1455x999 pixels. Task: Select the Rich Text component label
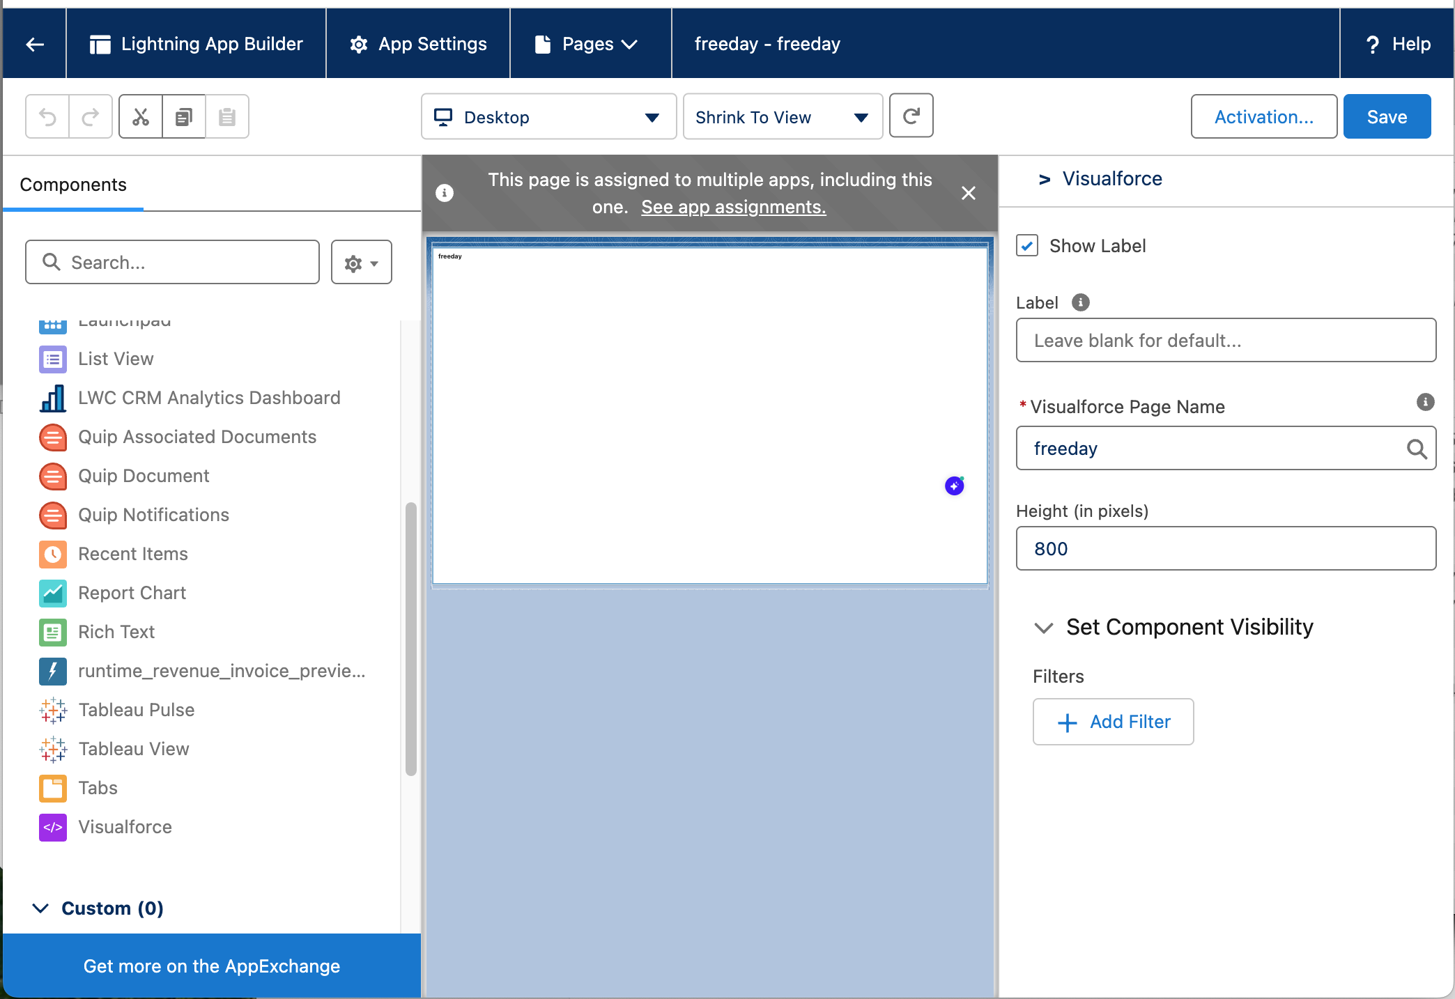[116, 632]
